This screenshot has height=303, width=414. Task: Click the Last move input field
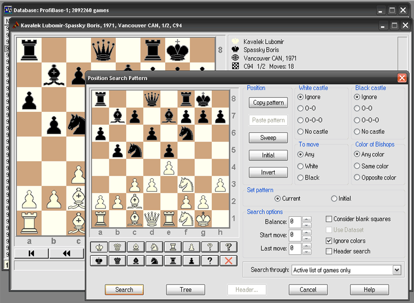(x=295, y=249)
